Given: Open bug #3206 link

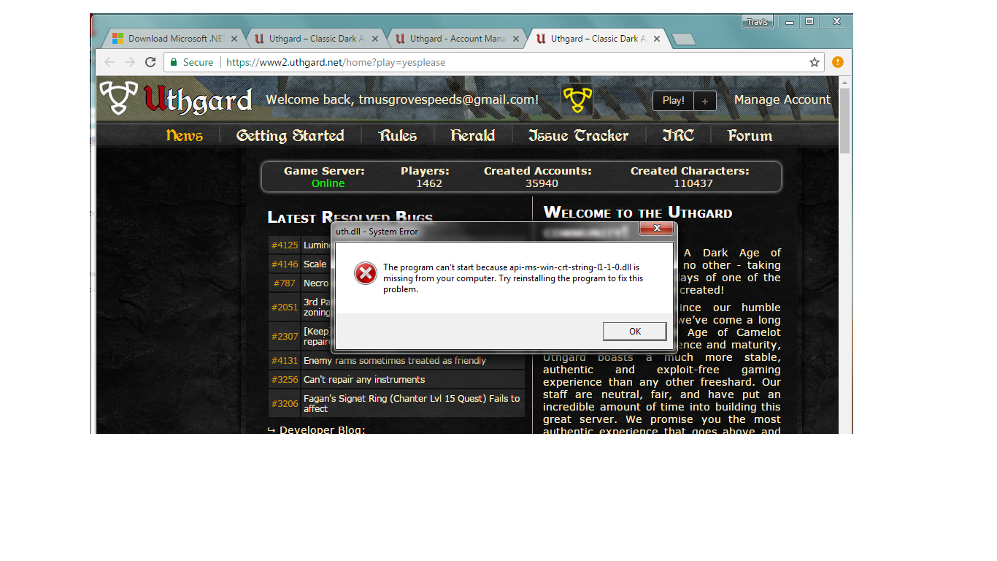Looking at the screenshot, I should (x=285, y=403).
